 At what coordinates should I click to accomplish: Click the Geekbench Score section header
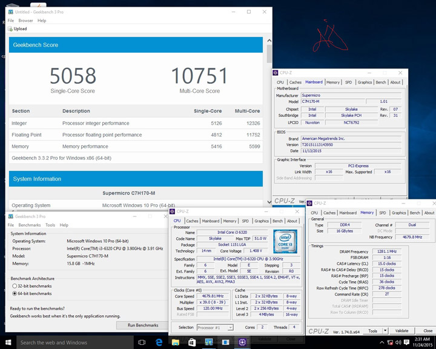click(136, 45)
